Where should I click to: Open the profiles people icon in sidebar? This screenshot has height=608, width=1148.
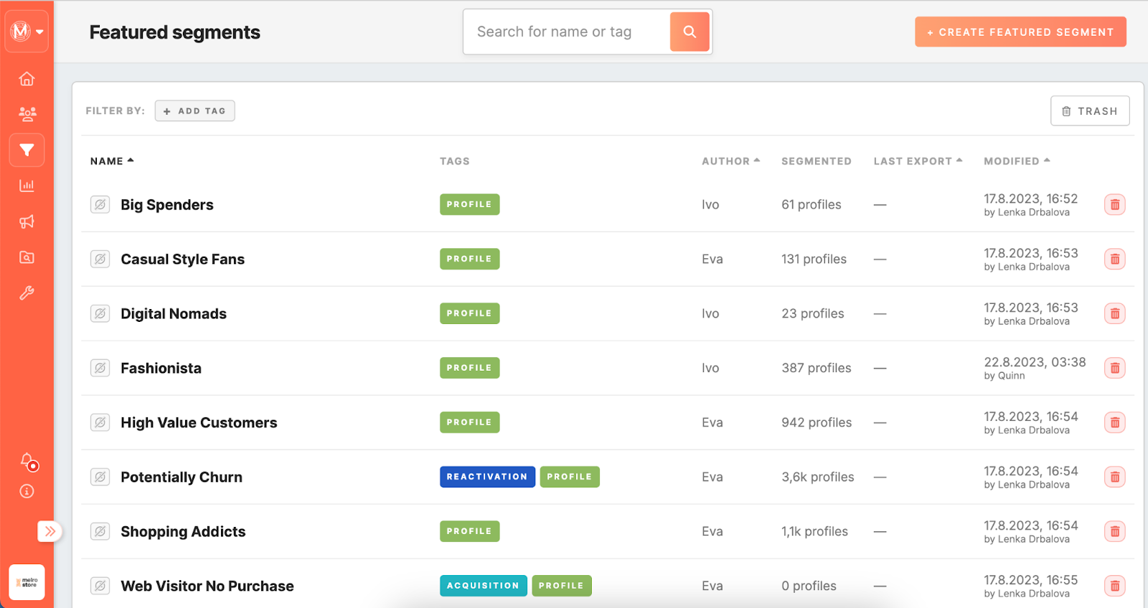coord(27,114)
